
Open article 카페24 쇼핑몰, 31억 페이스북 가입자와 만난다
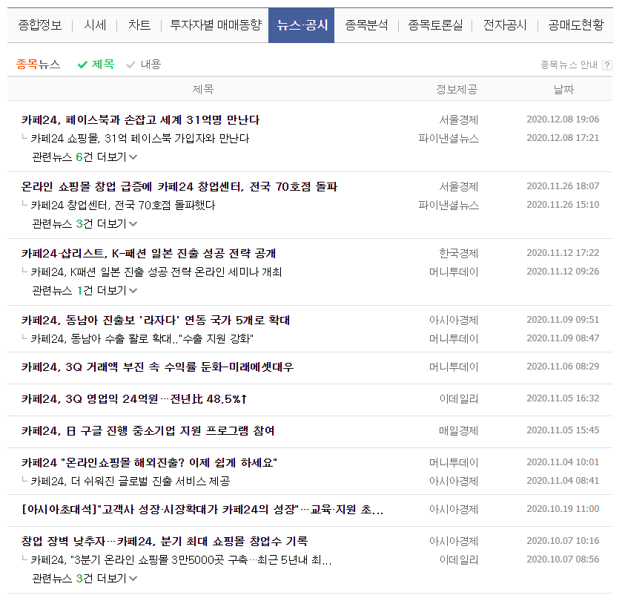[x=140, y=139]
